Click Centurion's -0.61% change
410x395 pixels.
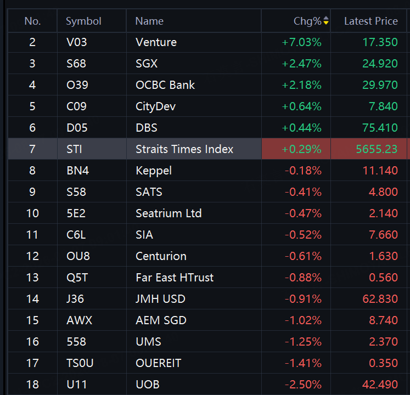tap(303, 256)
